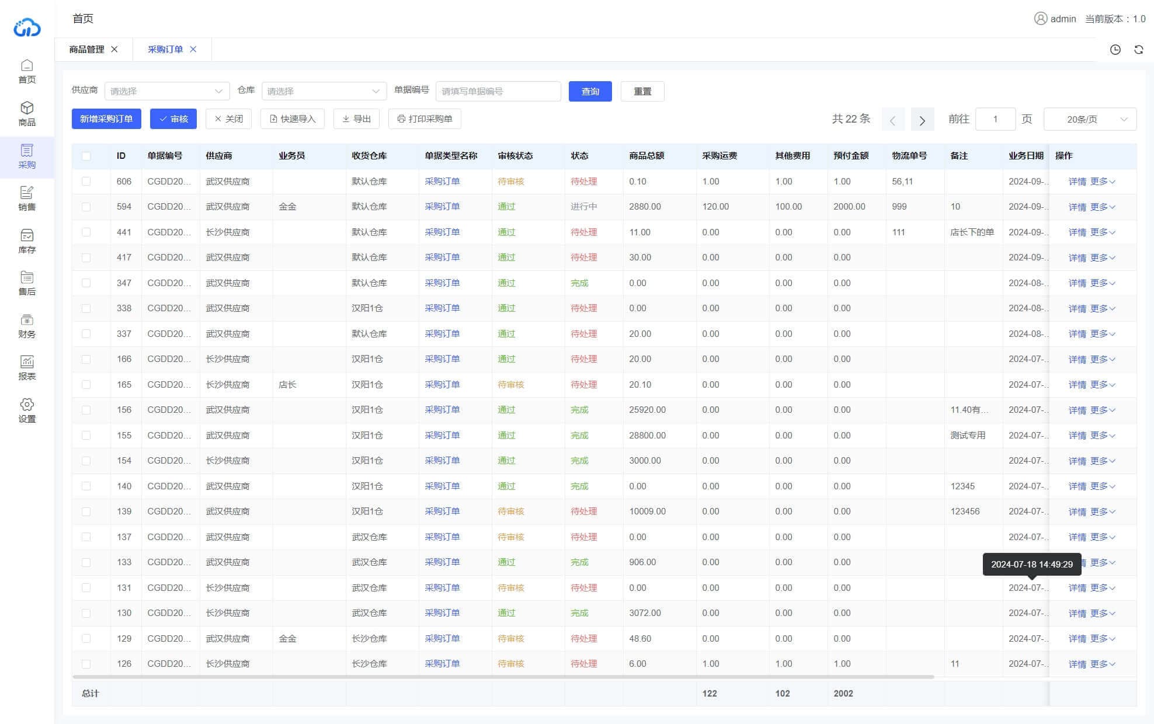Check the row checkbox for ID 139
The image size is (1154, 724).
coord(86,511)
